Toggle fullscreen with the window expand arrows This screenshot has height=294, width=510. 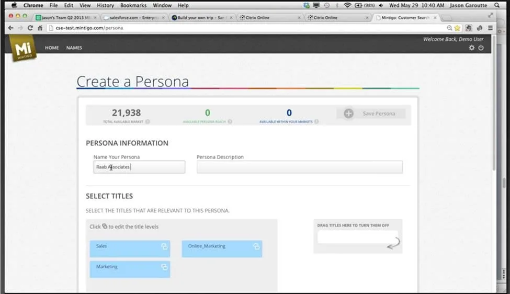(491, 15)
